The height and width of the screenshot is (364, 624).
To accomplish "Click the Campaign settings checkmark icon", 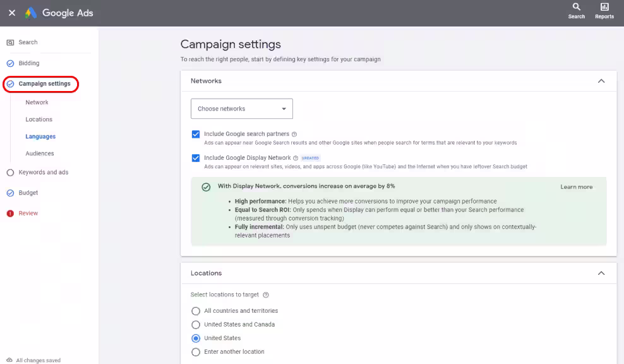I will pyautogui.click(x=10, y=83).
